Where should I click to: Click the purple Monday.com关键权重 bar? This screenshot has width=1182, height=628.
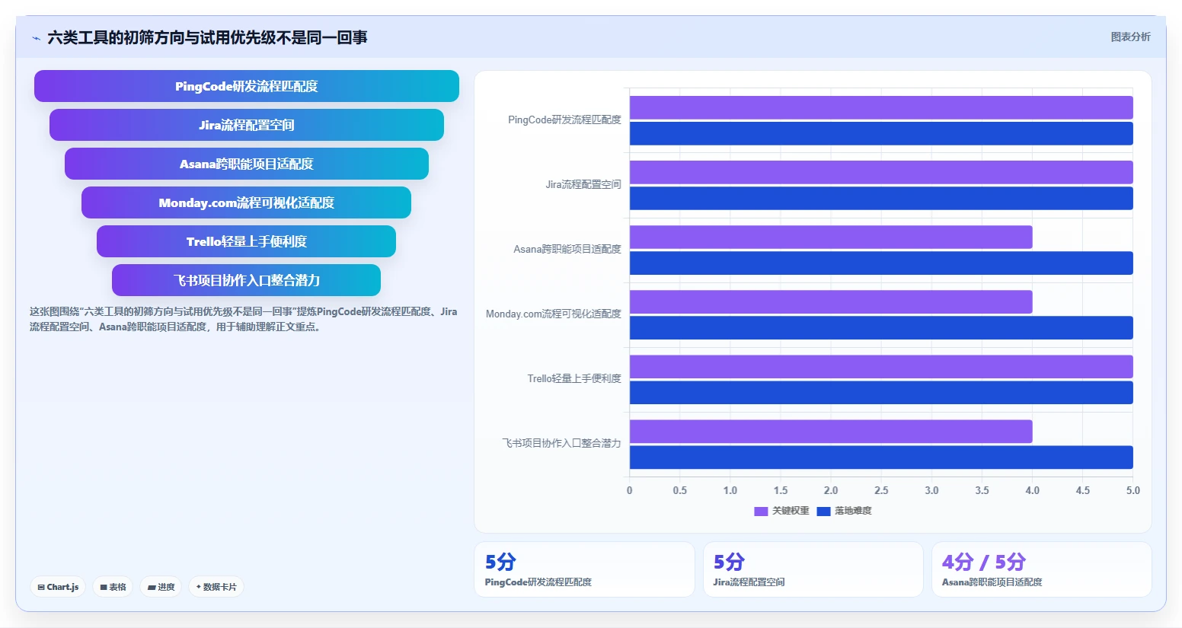pos(831,301)
